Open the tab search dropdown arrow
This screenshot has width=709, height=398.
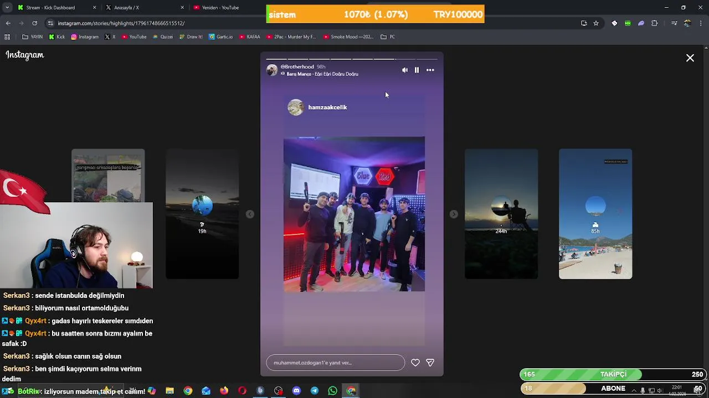click(7, 8)
